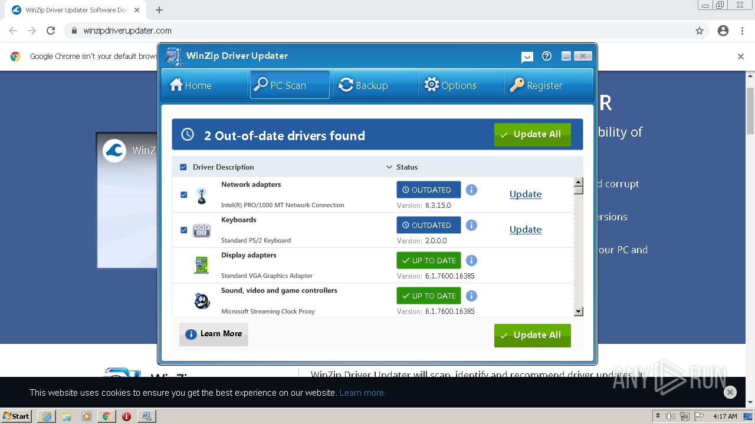The width and height of the screenshot is (755, 424).
Task: Click the Chrome reload page button
Action: [x=51, y=31]
